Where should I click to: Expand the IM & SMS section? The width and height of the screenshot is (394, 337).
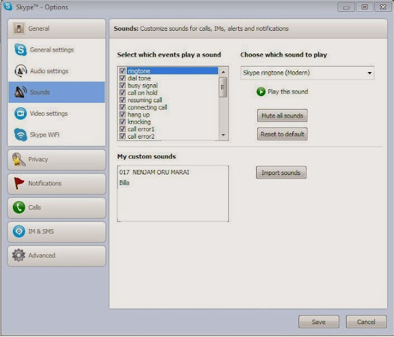point(57,231)
